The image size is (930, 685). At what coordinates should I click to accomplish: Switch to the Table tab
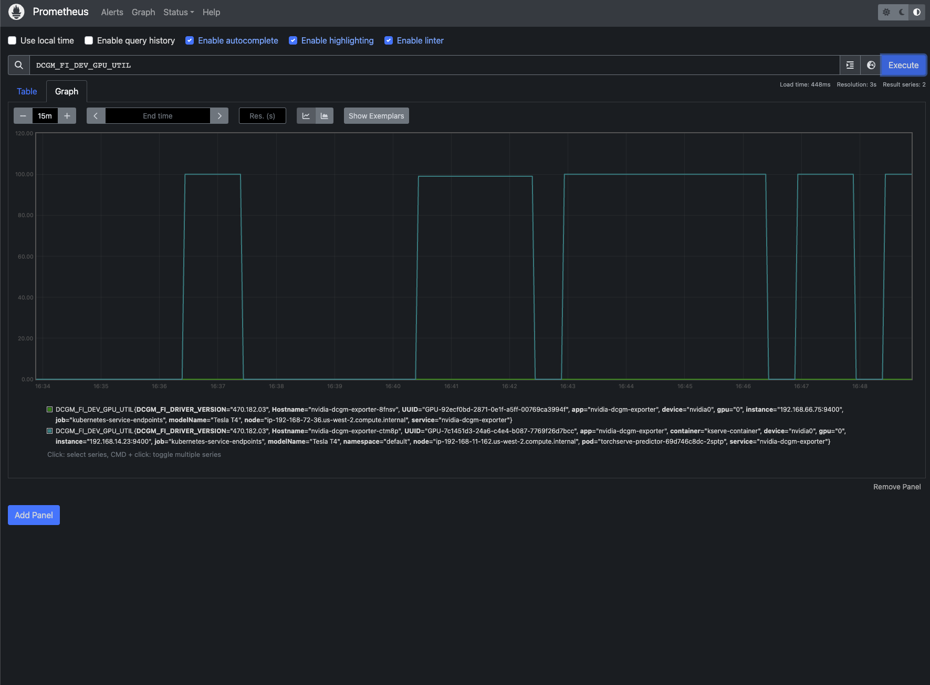click(27, 91)
